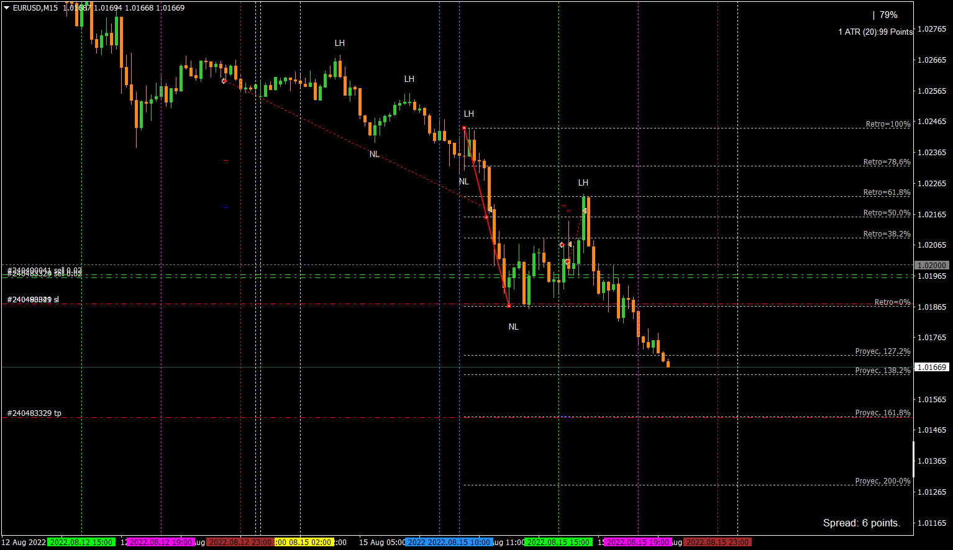Click the Retro=61.8% level label
Screen dimensions: 953x550
pyautogui.click(x=887, y=192)
